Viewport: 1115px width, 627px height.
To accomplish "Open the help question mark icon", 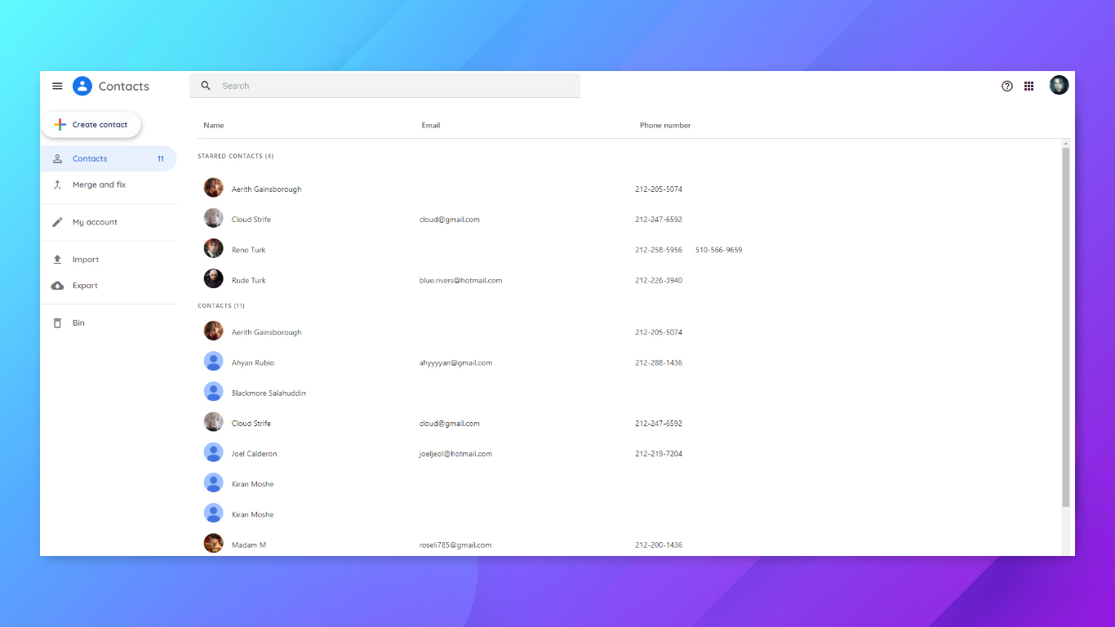I will click(x=1007, y=86).
